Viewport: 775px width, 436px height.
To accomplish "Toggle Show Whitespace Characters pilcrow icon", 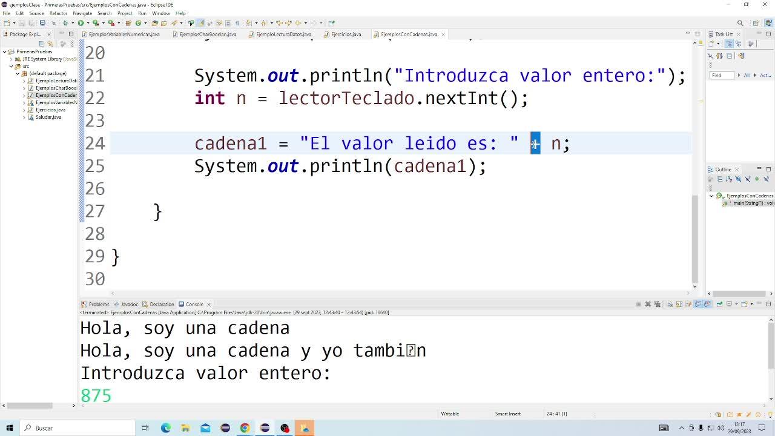I will (x=237, y=23).
